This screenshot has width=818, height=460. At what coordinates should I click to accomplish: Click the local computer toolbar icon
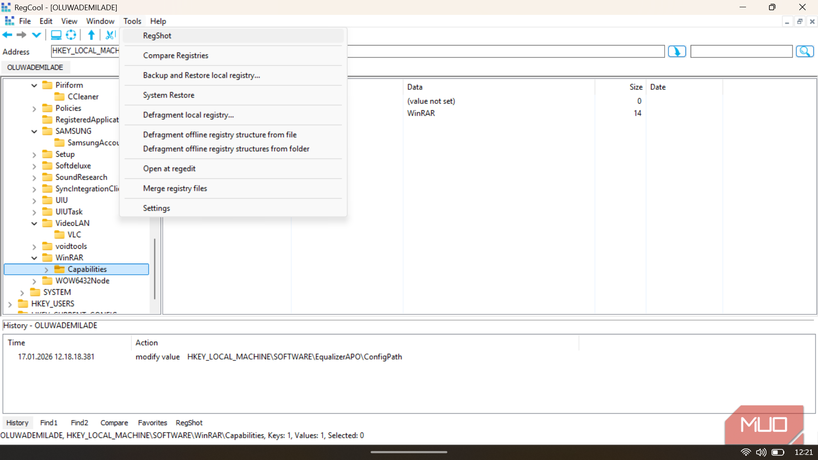56,35
